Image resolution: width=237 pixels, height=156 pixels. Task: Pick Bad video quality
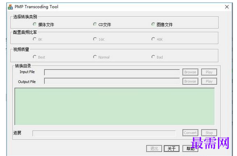(x=153, y=57)
